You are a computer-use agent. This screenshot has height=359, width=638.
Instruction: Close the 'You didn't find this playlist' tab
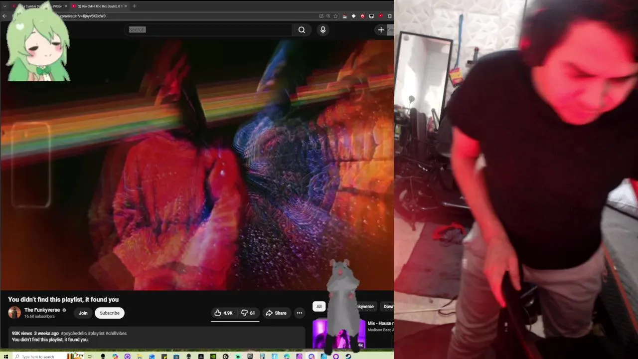click(126, 6)
